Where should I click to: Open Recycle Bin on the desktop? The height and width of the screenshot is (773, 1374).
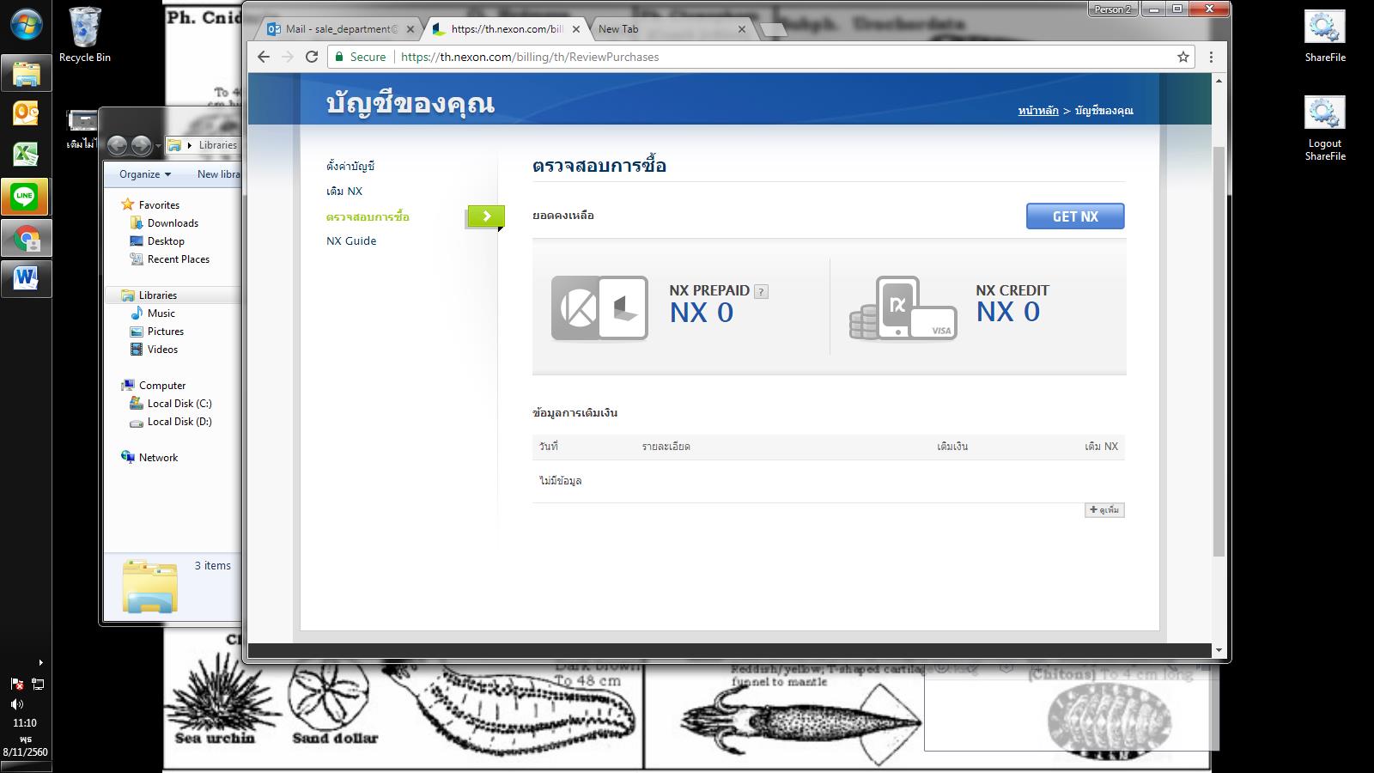84,34
